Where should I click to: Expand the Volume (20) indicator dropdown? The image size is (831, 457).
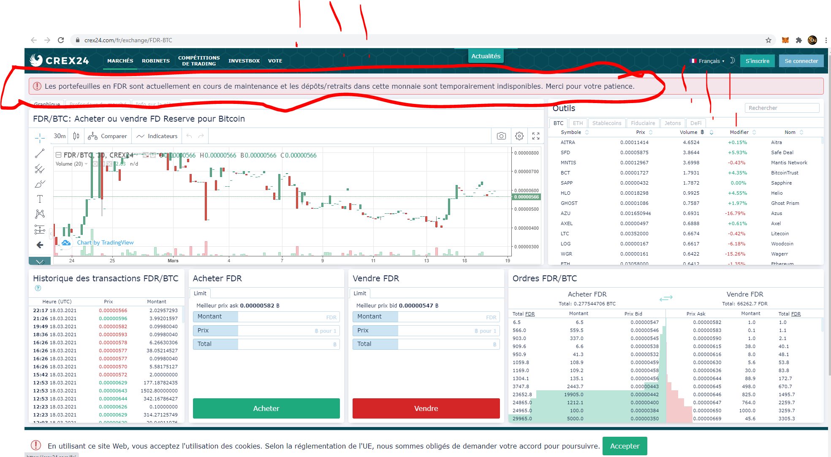tap(86, 164)
